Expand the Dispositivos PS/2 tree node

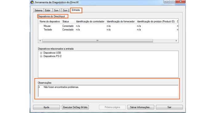[41, 56]
